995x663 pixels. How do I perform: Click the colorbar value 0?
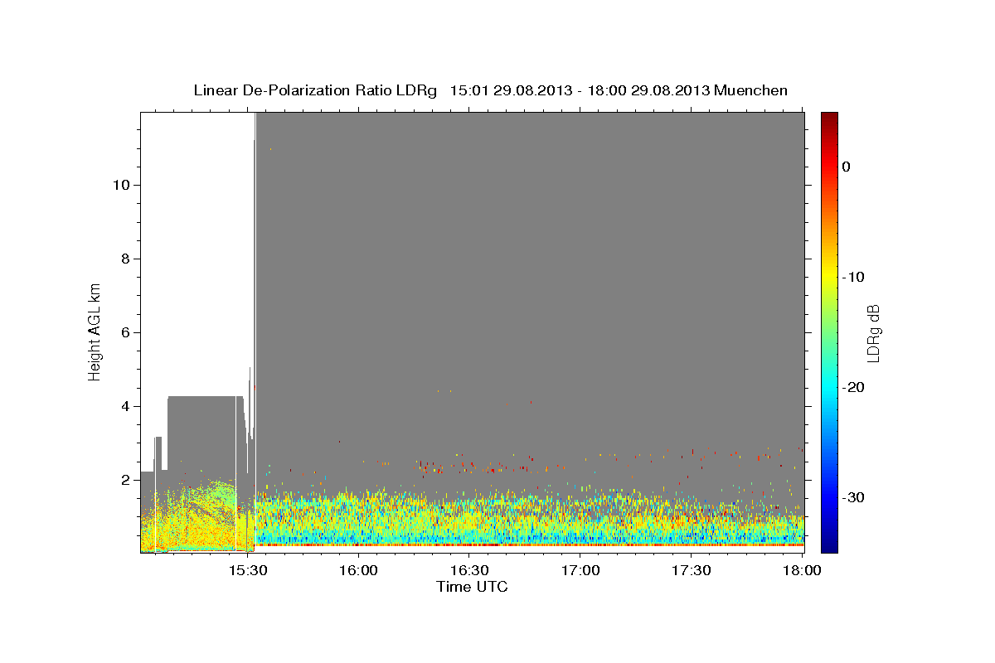847,167
